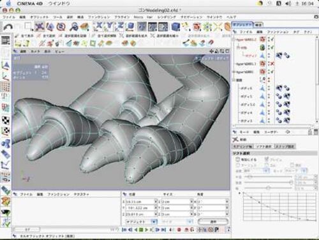This screenshot has height=240, width=319.
Task: Toggle the red X on second HyperNURBS object
Action: tap(272, 64)
